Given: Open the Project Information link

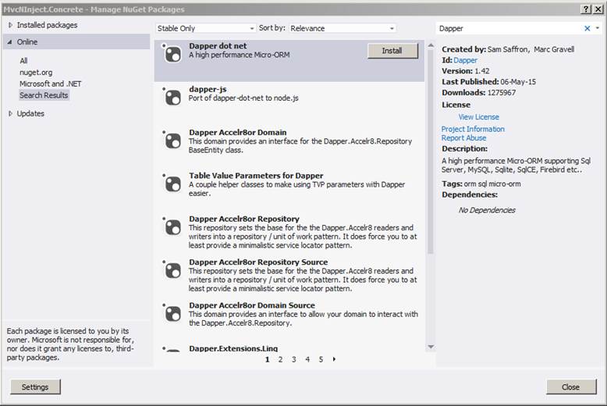Looking at the screenshot, I should [x=473, y=129].
